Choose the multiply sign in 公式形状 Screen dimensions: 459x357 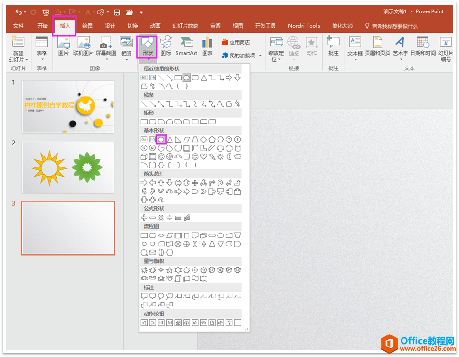pyautogui.click(x=161, y=218)
